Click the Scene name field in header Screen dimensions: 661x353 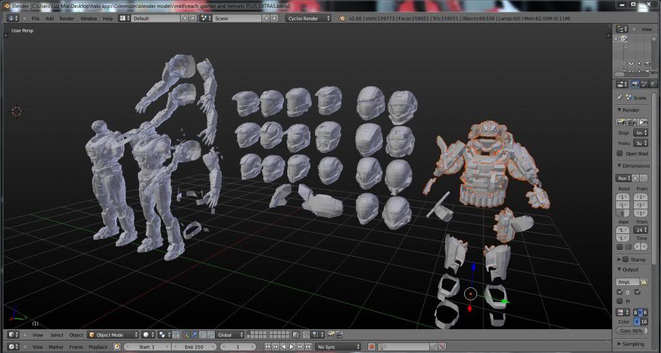click(x=238, y=19)
